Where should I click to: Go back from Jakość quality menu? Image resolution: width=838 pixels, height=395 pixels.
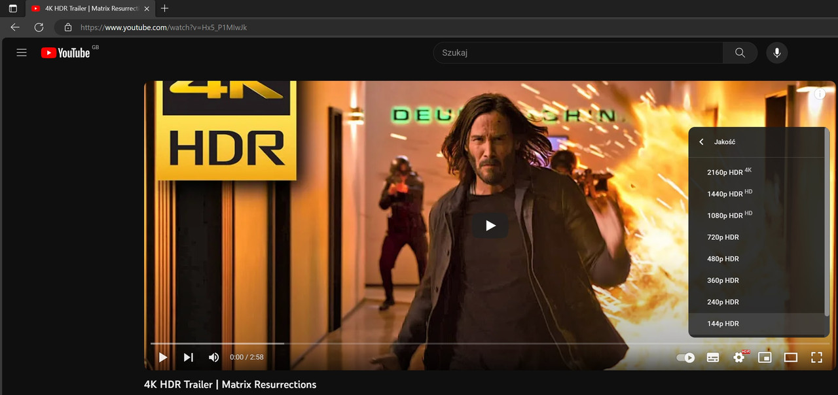coord(701,142)
